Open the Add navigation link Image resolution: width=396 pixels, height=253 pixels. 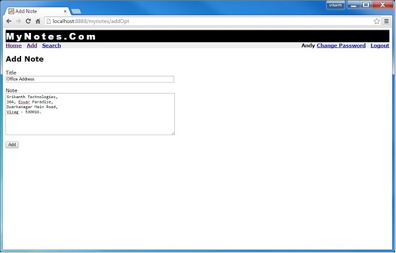click(32, 45)
